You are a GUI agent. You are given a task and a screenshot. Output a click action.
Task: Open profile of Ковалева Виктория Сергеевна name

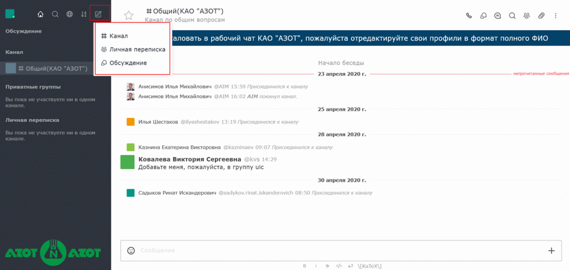click(x=190, y=159)
